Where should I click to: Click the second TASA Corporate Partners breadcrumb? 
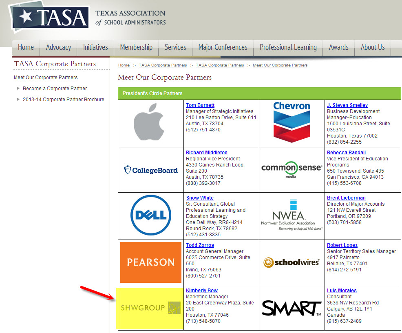click(220, 65)
